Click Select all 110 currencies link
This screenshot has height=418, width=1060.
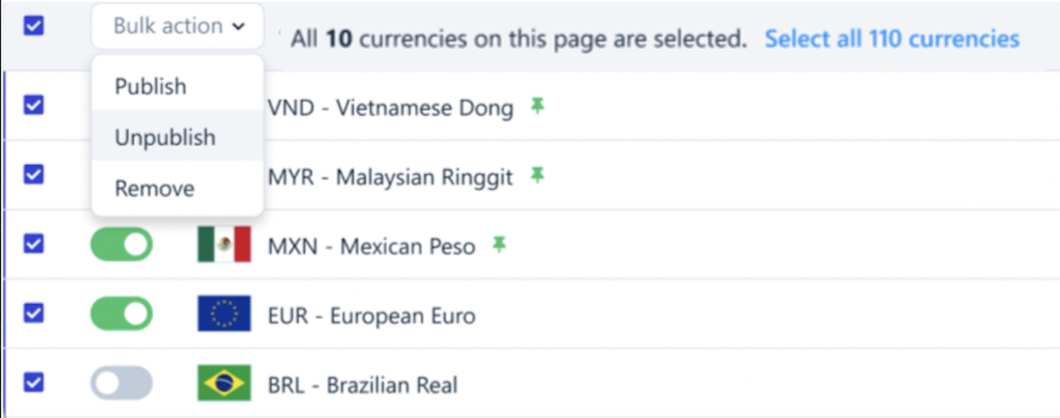pyautogui.click(x=892, y=39)
